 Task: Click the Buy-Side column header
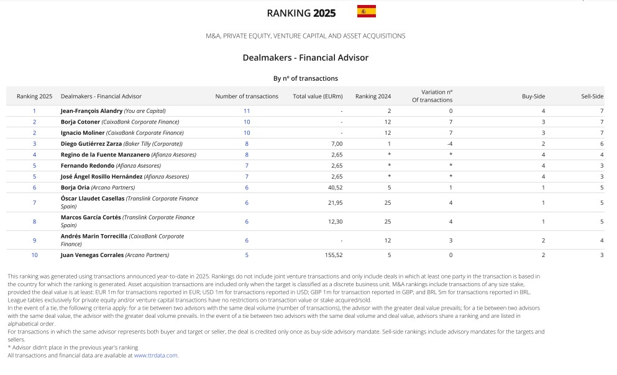pos(533,96)
